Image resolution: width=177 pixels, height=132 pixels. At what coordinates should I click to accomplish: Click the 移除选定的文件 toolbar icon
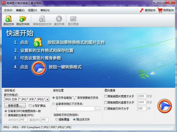click(x=42, y=19)
